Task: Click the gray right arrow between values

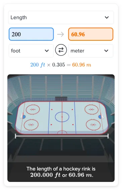Action: coord(61,34)
